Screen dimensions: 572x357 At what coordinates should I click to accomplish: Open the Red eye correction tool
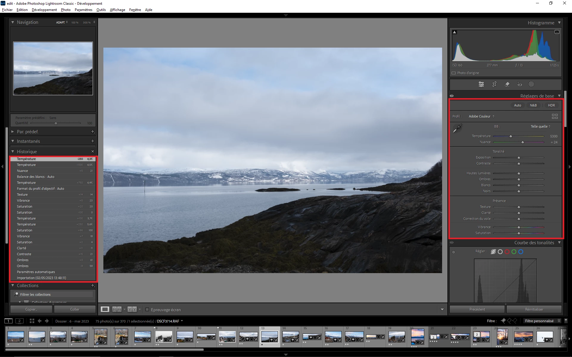[x=520, y=84]
